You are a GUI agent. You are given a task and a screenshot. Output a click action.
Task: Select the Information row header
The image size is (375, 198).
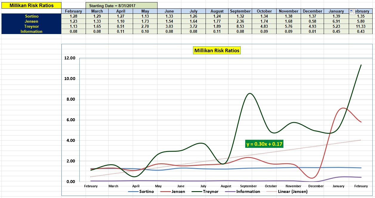31,31
